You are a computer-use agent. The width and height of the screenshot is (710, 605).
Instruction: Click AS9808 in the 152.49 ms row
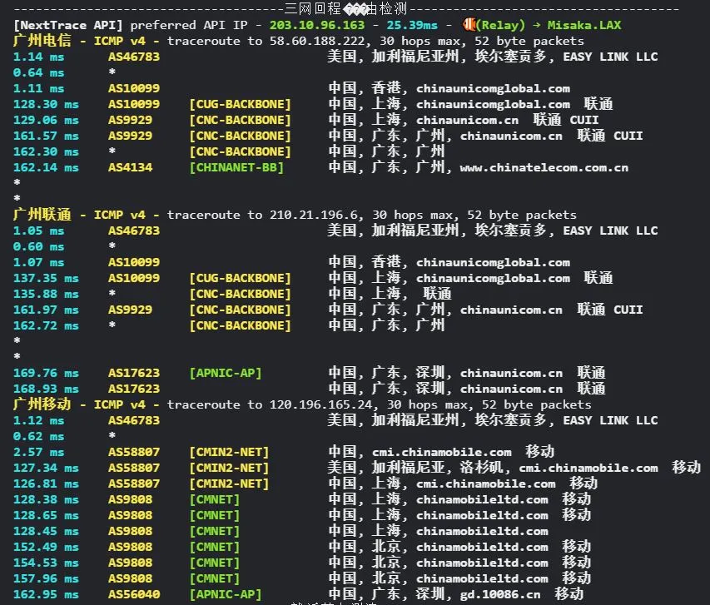130,547
